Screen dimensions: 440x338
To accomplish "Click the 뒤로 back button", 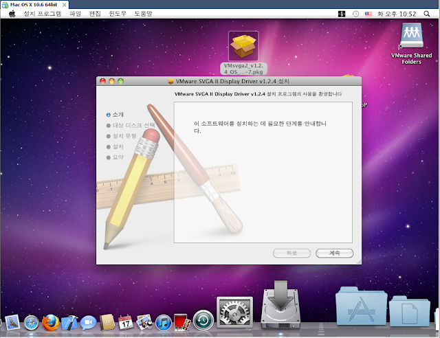I will click(x=291, y=253).
